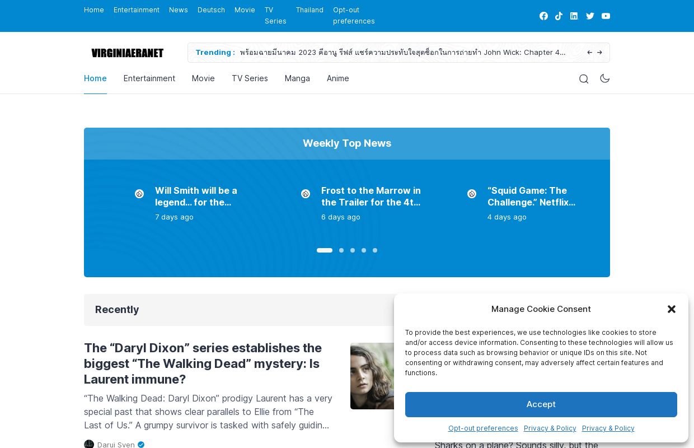The height and width of the screenshot is (448, 694).
Task: Toggle dark mode with the moon icon
Action: [x=605, y=78]
